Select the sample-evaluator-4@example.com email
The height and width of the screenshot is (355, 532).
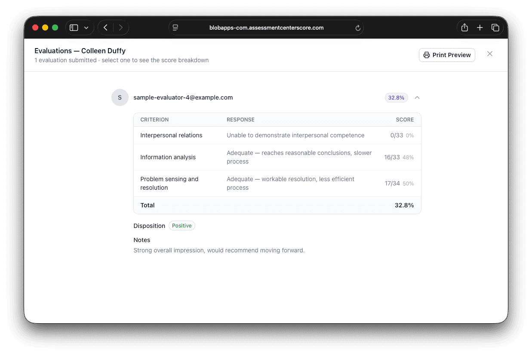(183, 97)
